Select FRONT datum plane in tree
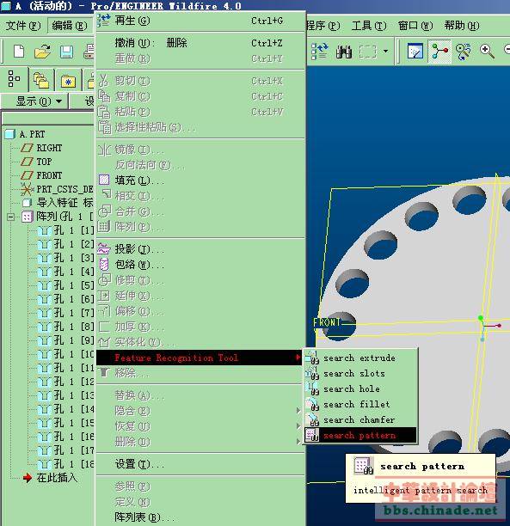The height and width of the screenshot is (526, 510). click(41, 175)
